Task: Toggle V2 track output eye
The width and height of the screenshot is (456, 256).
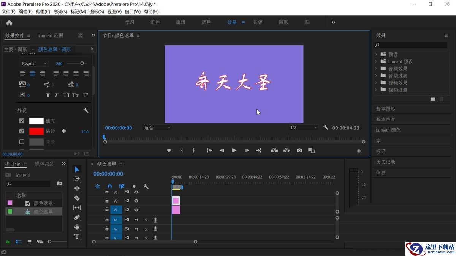Action: click(x=136, y=201)
